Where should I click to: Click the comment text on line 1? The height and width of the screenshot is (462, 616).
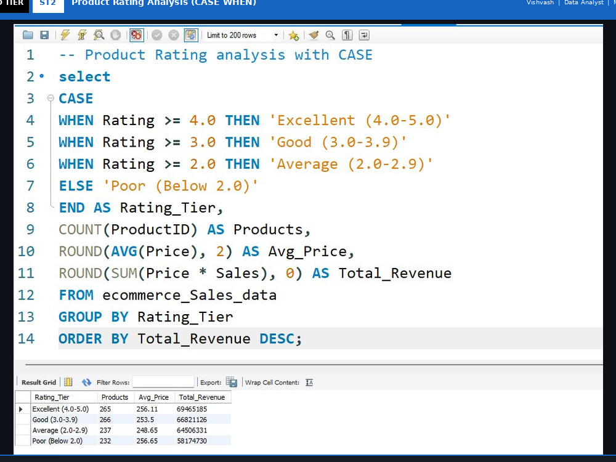point(216,55)
